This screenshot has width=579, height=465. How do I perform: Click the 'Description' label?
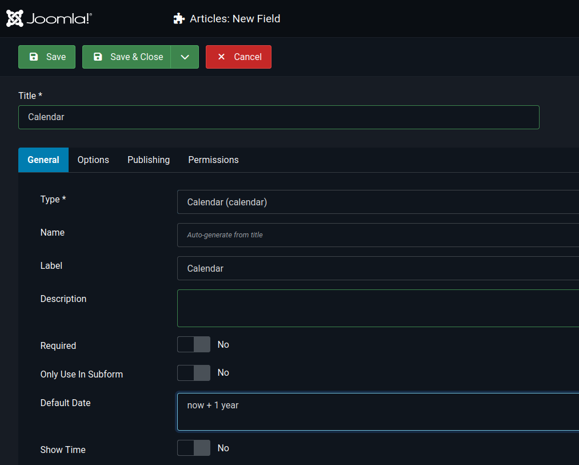click(x=63, y=299)
